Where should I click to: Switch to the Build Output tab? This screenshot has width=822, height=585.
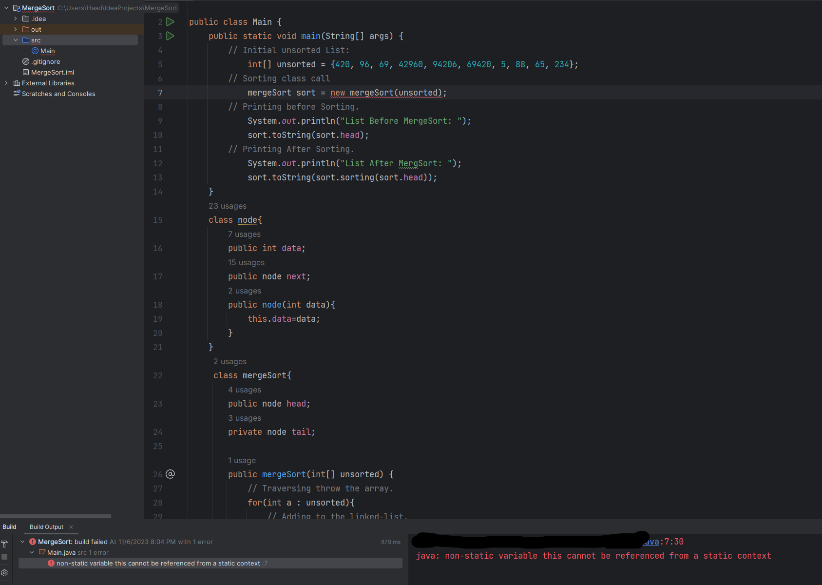46,526
